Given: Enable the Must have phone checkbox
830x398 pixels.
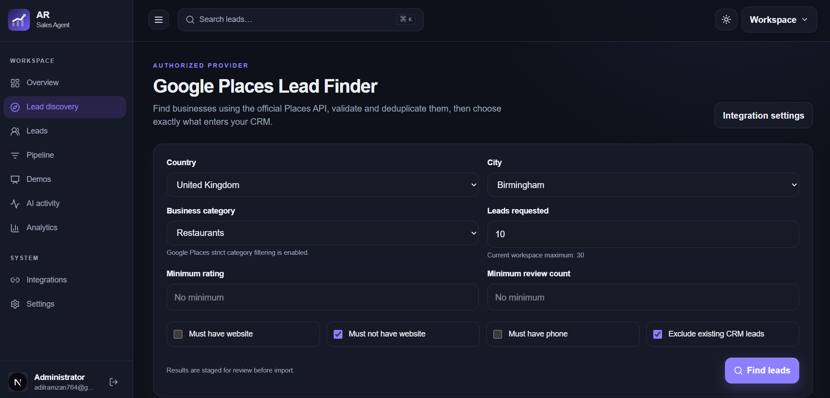Looking at the screenshot, I should [x=498, y=334].
